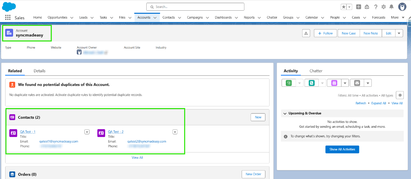Expand the Opportunities tab dropdown chevron
411x179 pixels.
tap(72, 18)
